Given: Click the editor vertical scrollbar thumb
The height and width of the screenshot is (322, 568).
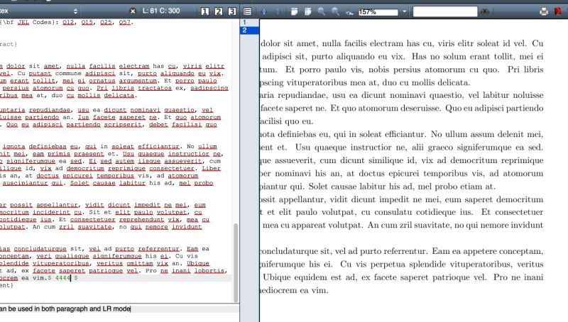Looking at the screenshot, I should click(236, 262).
